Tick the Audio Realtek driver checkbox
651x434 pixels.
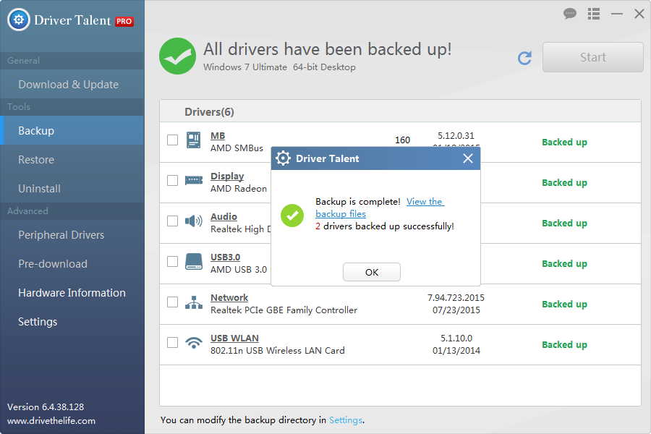[x=172, y=221]
